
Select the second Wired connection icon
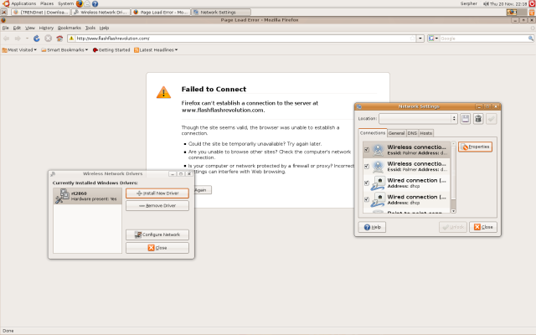click(x=378, y=199)
